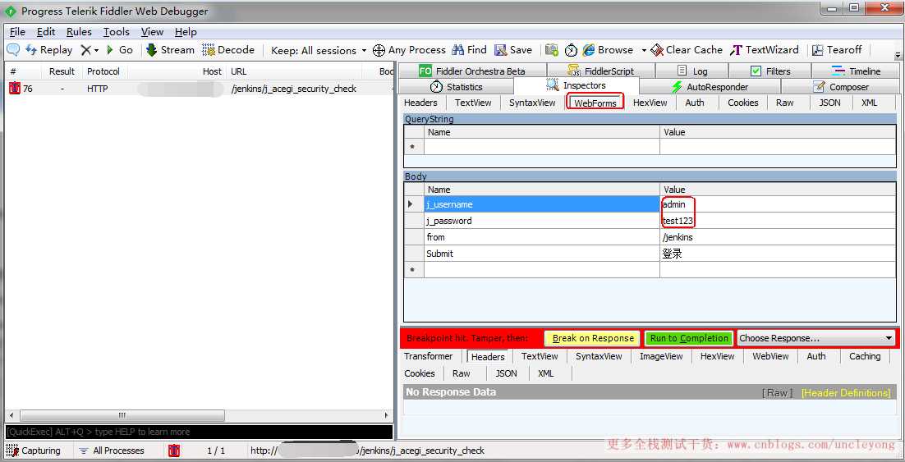The width and height of the screenshot is (905, 462).
Task: Click the /jenkins from value cell
Action: coord(778,237)
